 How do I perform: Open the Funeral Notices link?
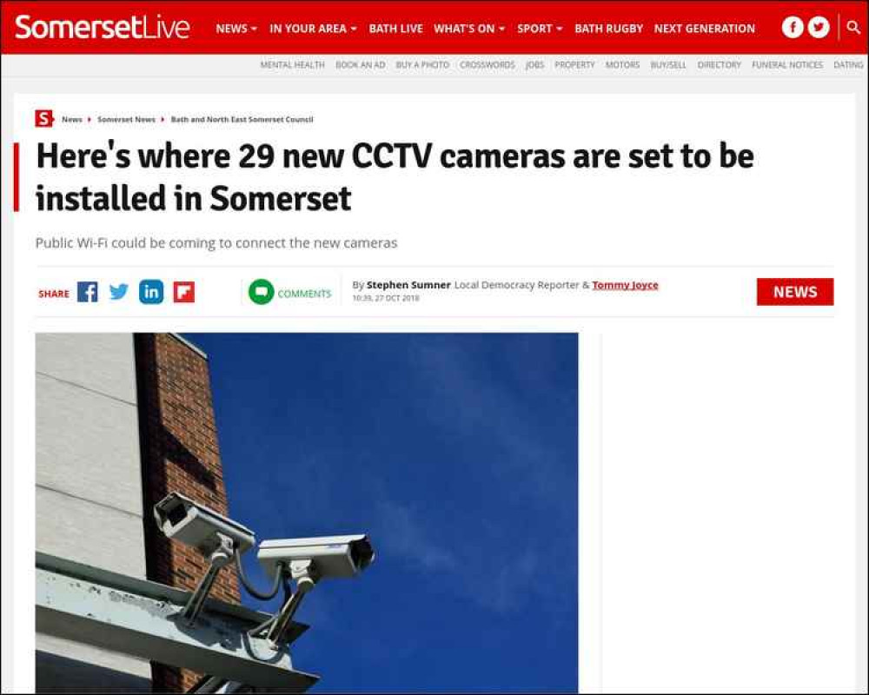787,65
